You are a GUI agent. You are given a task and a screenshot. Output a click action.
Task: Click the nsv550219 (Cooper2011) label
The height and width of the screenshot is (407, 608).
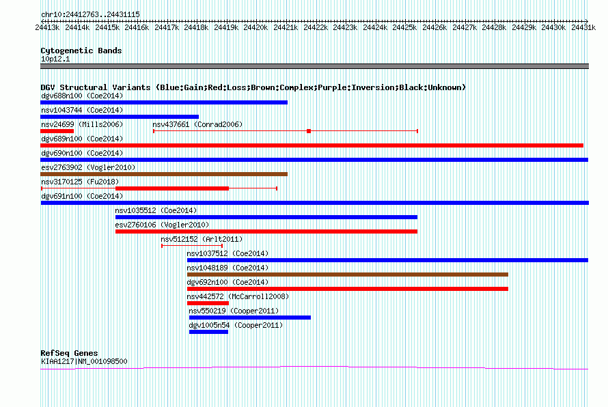coord(234,311)
